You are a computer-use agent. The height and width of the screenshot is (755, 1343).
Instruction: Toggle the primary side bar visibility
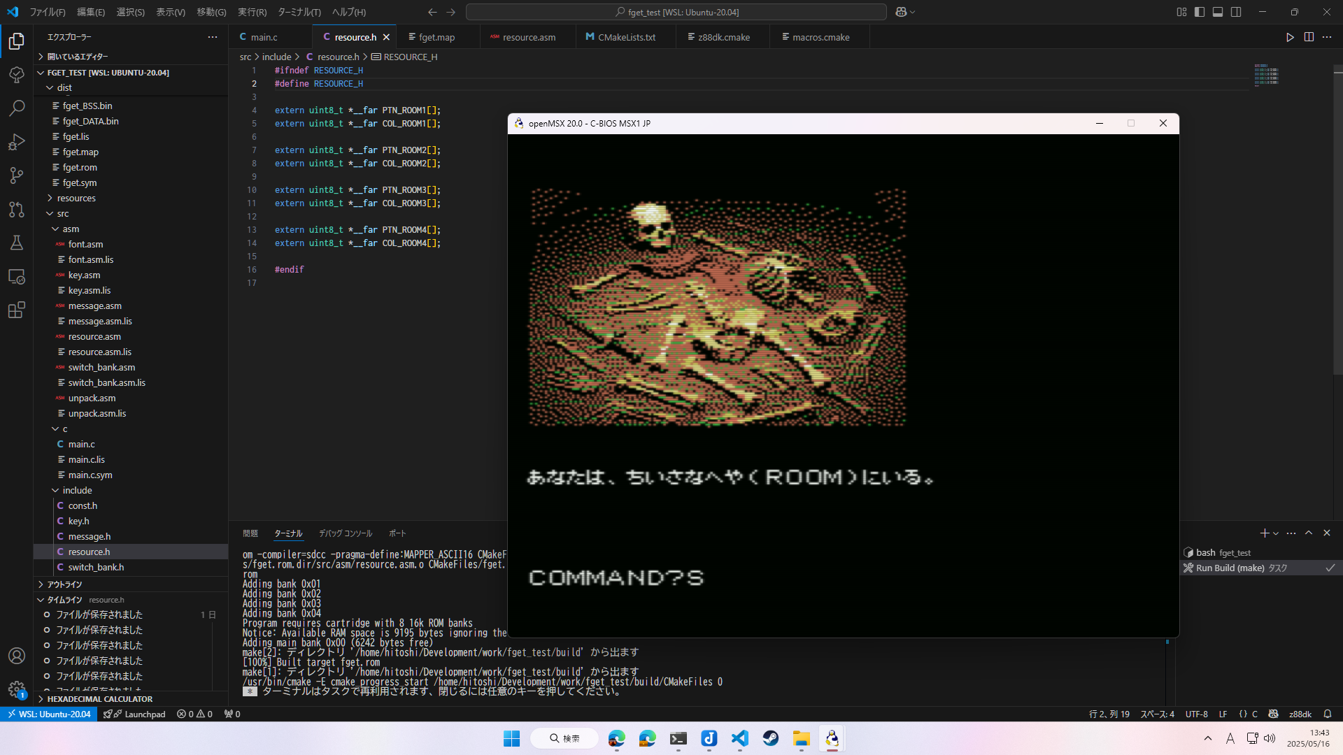(x=1200, y=12)
